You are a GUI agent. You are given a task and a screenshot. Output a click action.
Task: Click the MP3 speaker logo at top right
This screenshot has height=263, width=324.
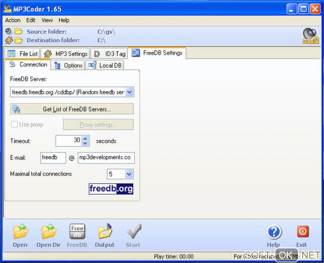(310, 36)
